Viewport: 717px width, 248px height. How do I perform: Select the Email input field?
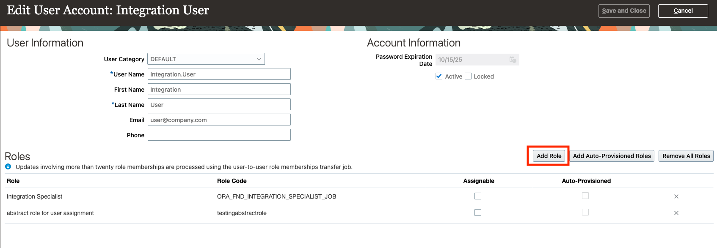[x=219, y=120]
